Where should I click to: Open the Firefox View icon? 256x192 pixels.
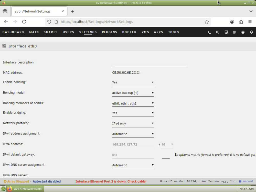[5, 11]
